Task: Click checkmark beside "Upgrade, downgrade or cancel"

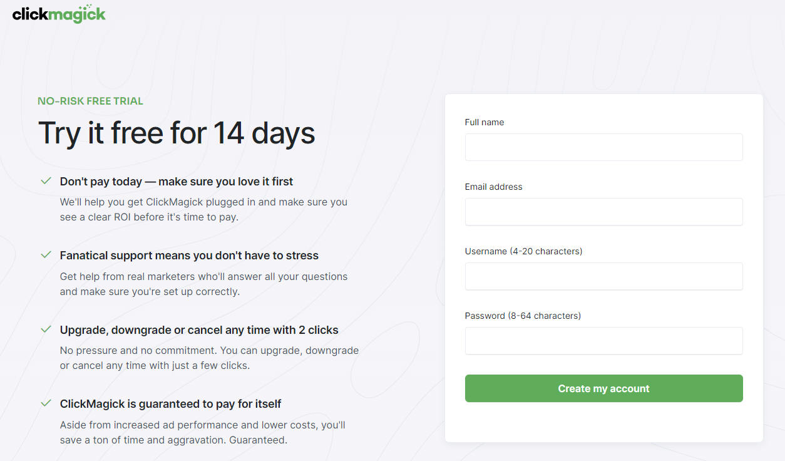Action: coord(46,329)
